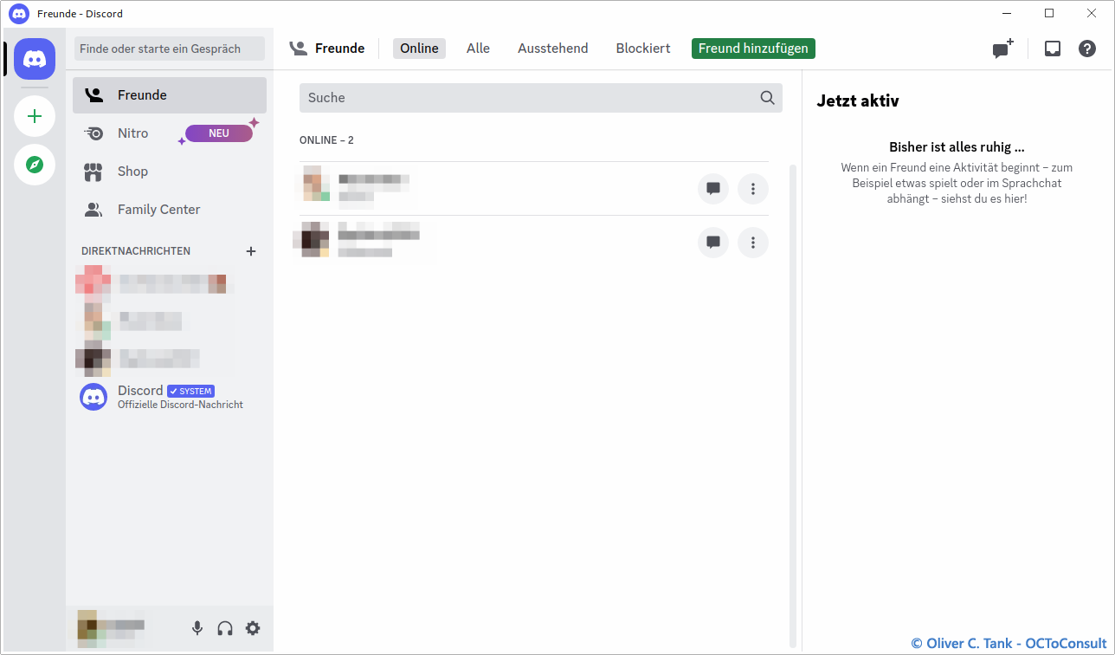Click the friends list vertical scrollbar
1115x655 pixels.
(x=793, y=405)
